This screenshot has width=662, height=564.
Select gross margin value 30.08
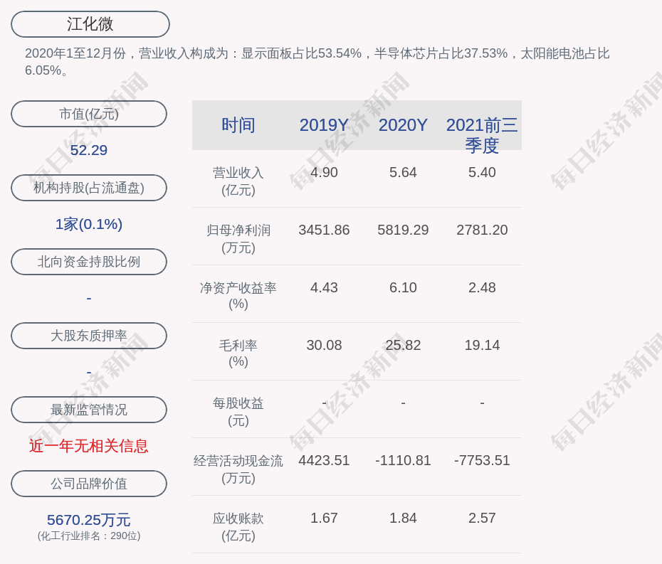324,345
